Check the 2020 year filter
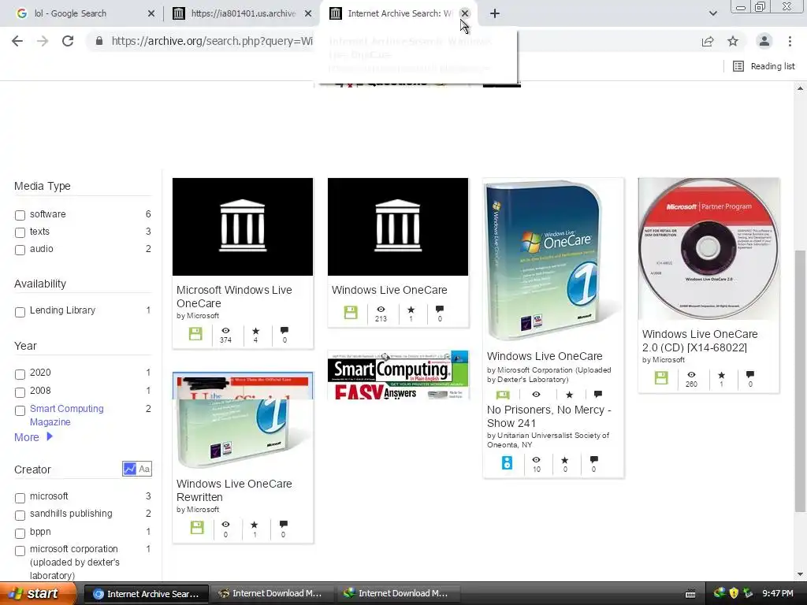This screenshot has width=807, height=605. 20,374
